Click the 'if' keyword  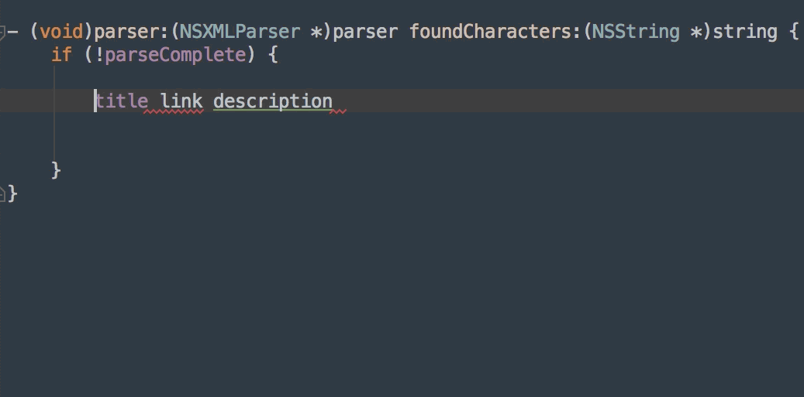coord(60,55)
